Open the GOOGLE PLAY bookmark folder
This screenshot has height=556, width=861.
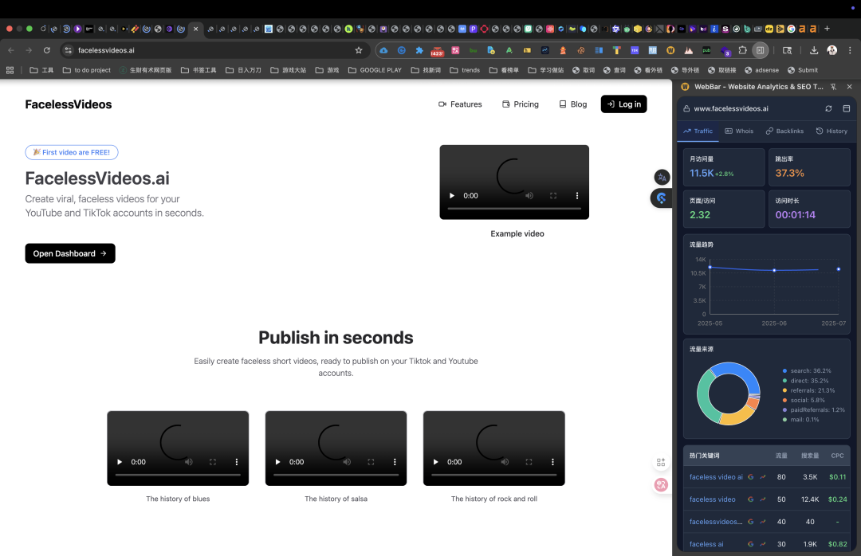pos(375,70)
